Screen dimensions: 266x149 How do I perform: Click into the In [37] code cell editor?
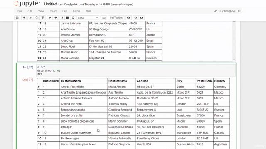136,71
